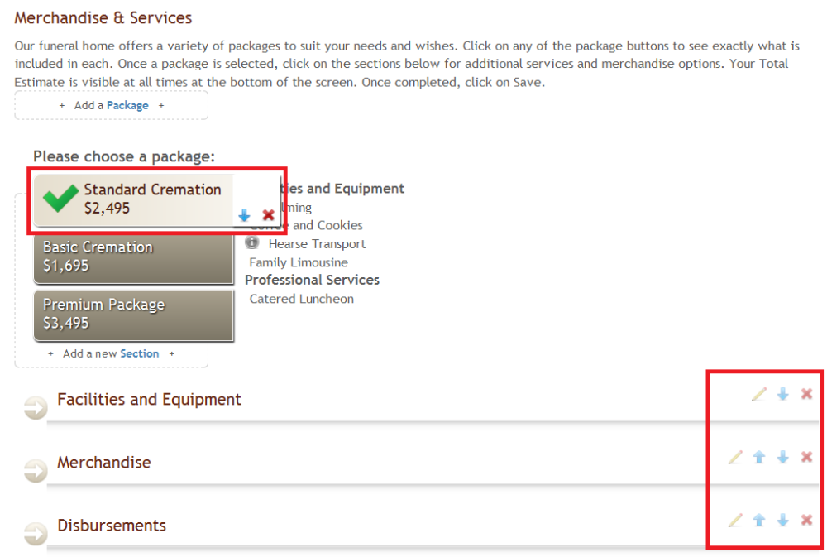Move the Merchandise section up
Image resolution: width=827 pixels, height=557 pixels.
coord(759,457)
